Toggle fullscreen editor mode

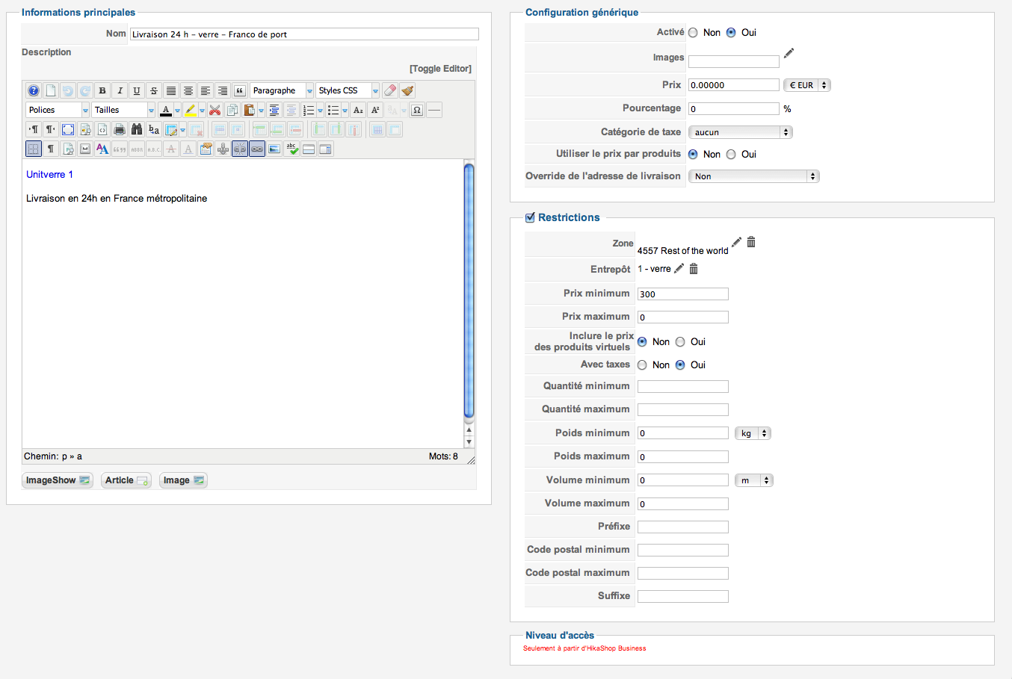[68, 129]
